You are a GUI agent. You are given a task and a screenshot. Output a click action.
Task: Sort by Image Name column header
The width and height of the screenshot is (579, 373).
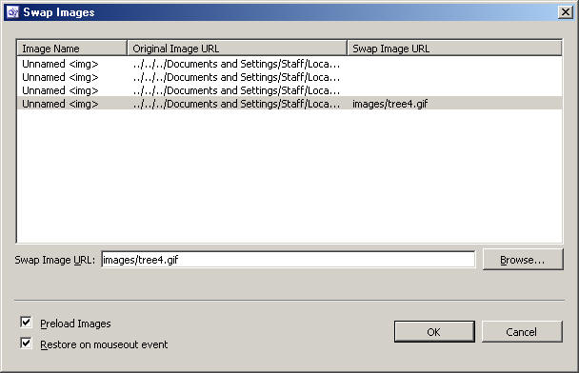(72, 49)
